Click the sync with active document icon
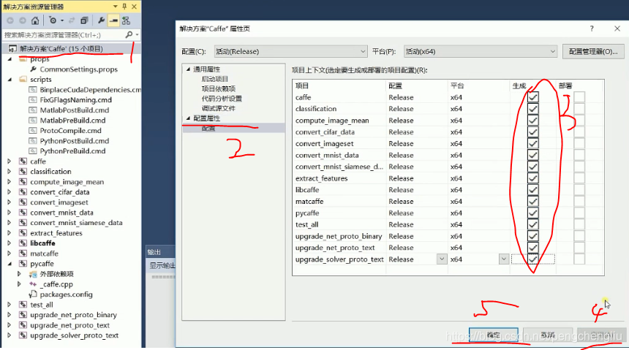 (x=72, y=20)
